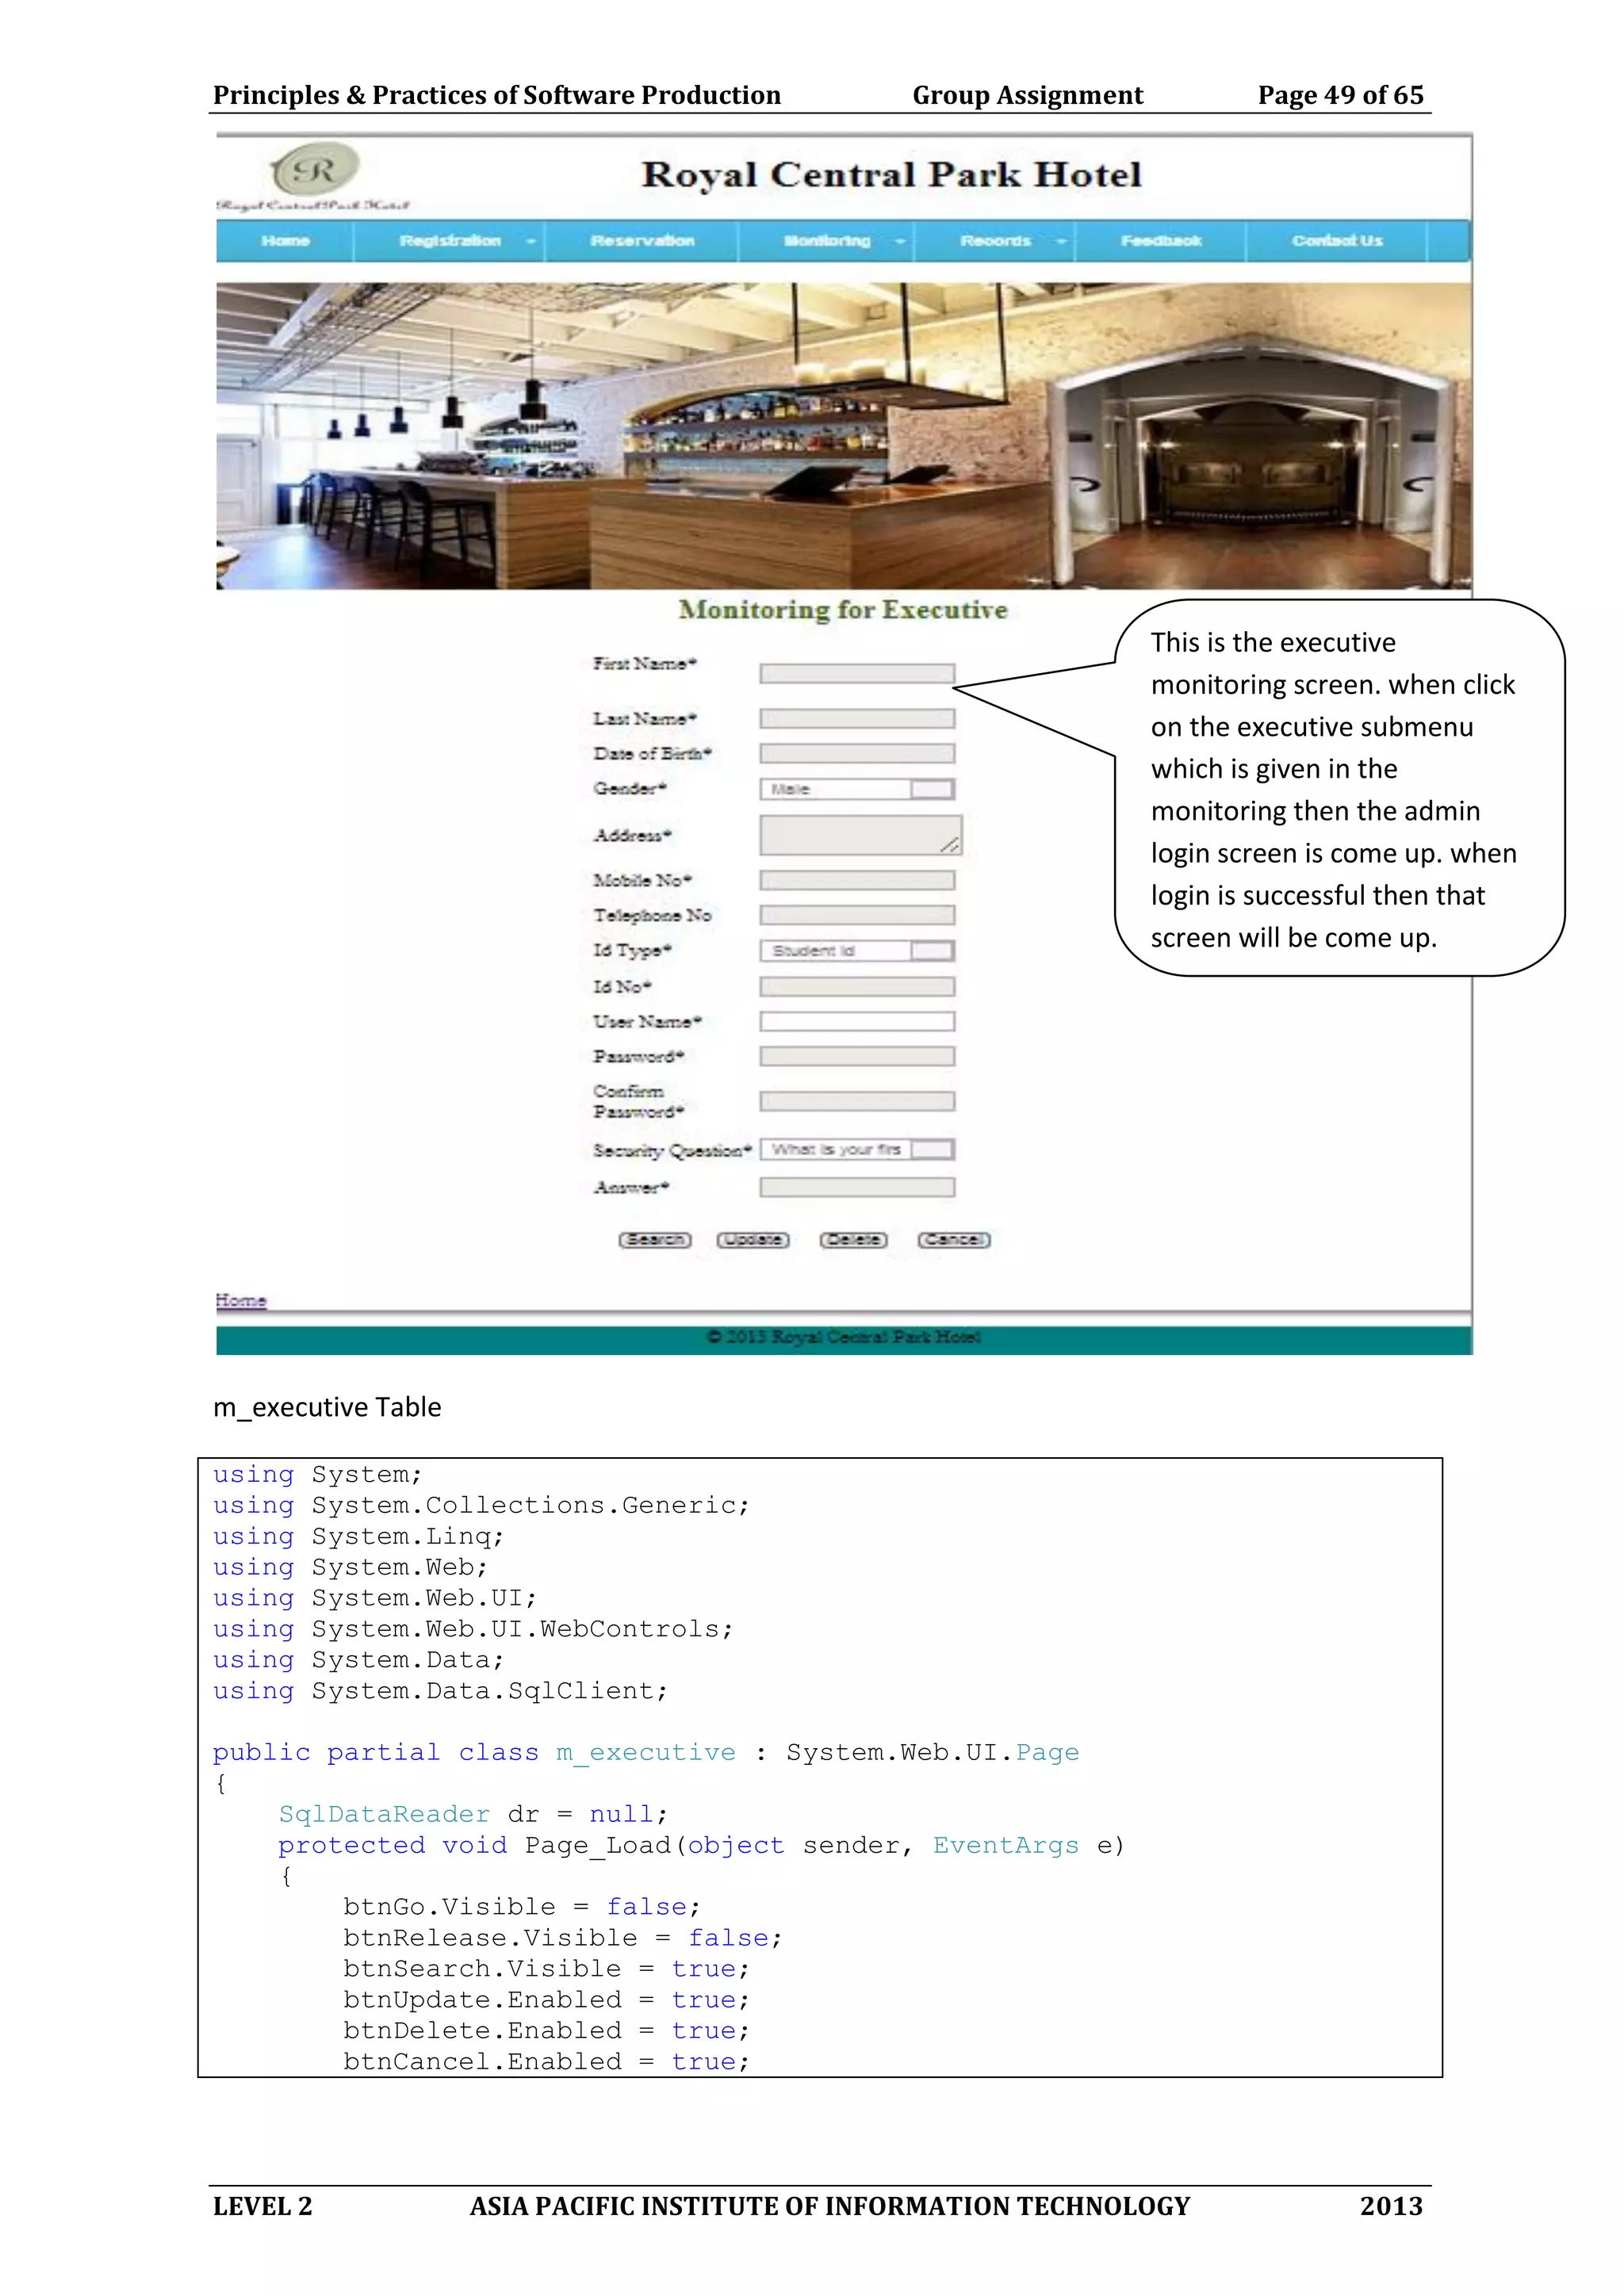Screen dimensions: 1624x2296
Task: Click the 2013 Royal Central Park Hotel footer
Action: (844, 1337)
